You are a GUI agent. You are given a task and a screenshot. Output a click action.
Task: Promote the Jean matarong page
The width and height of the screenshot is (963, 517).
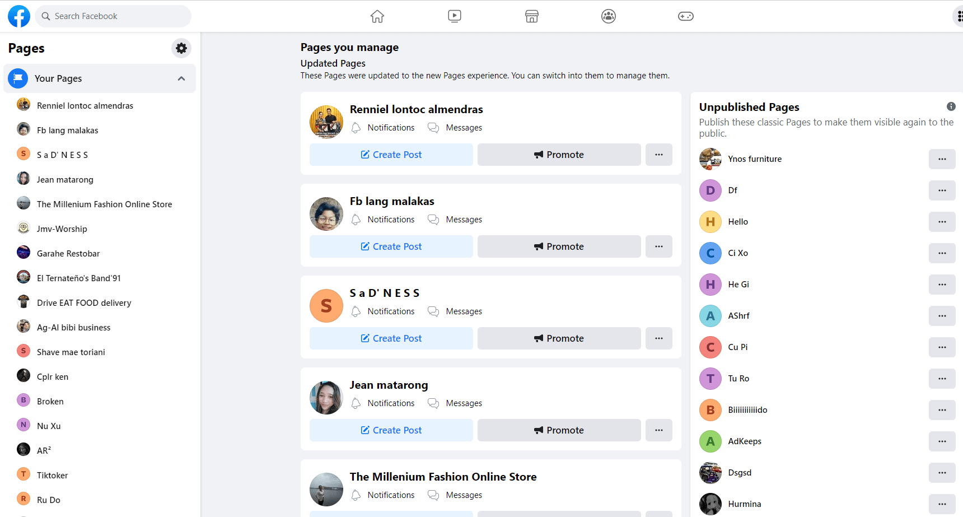(559, 430)
